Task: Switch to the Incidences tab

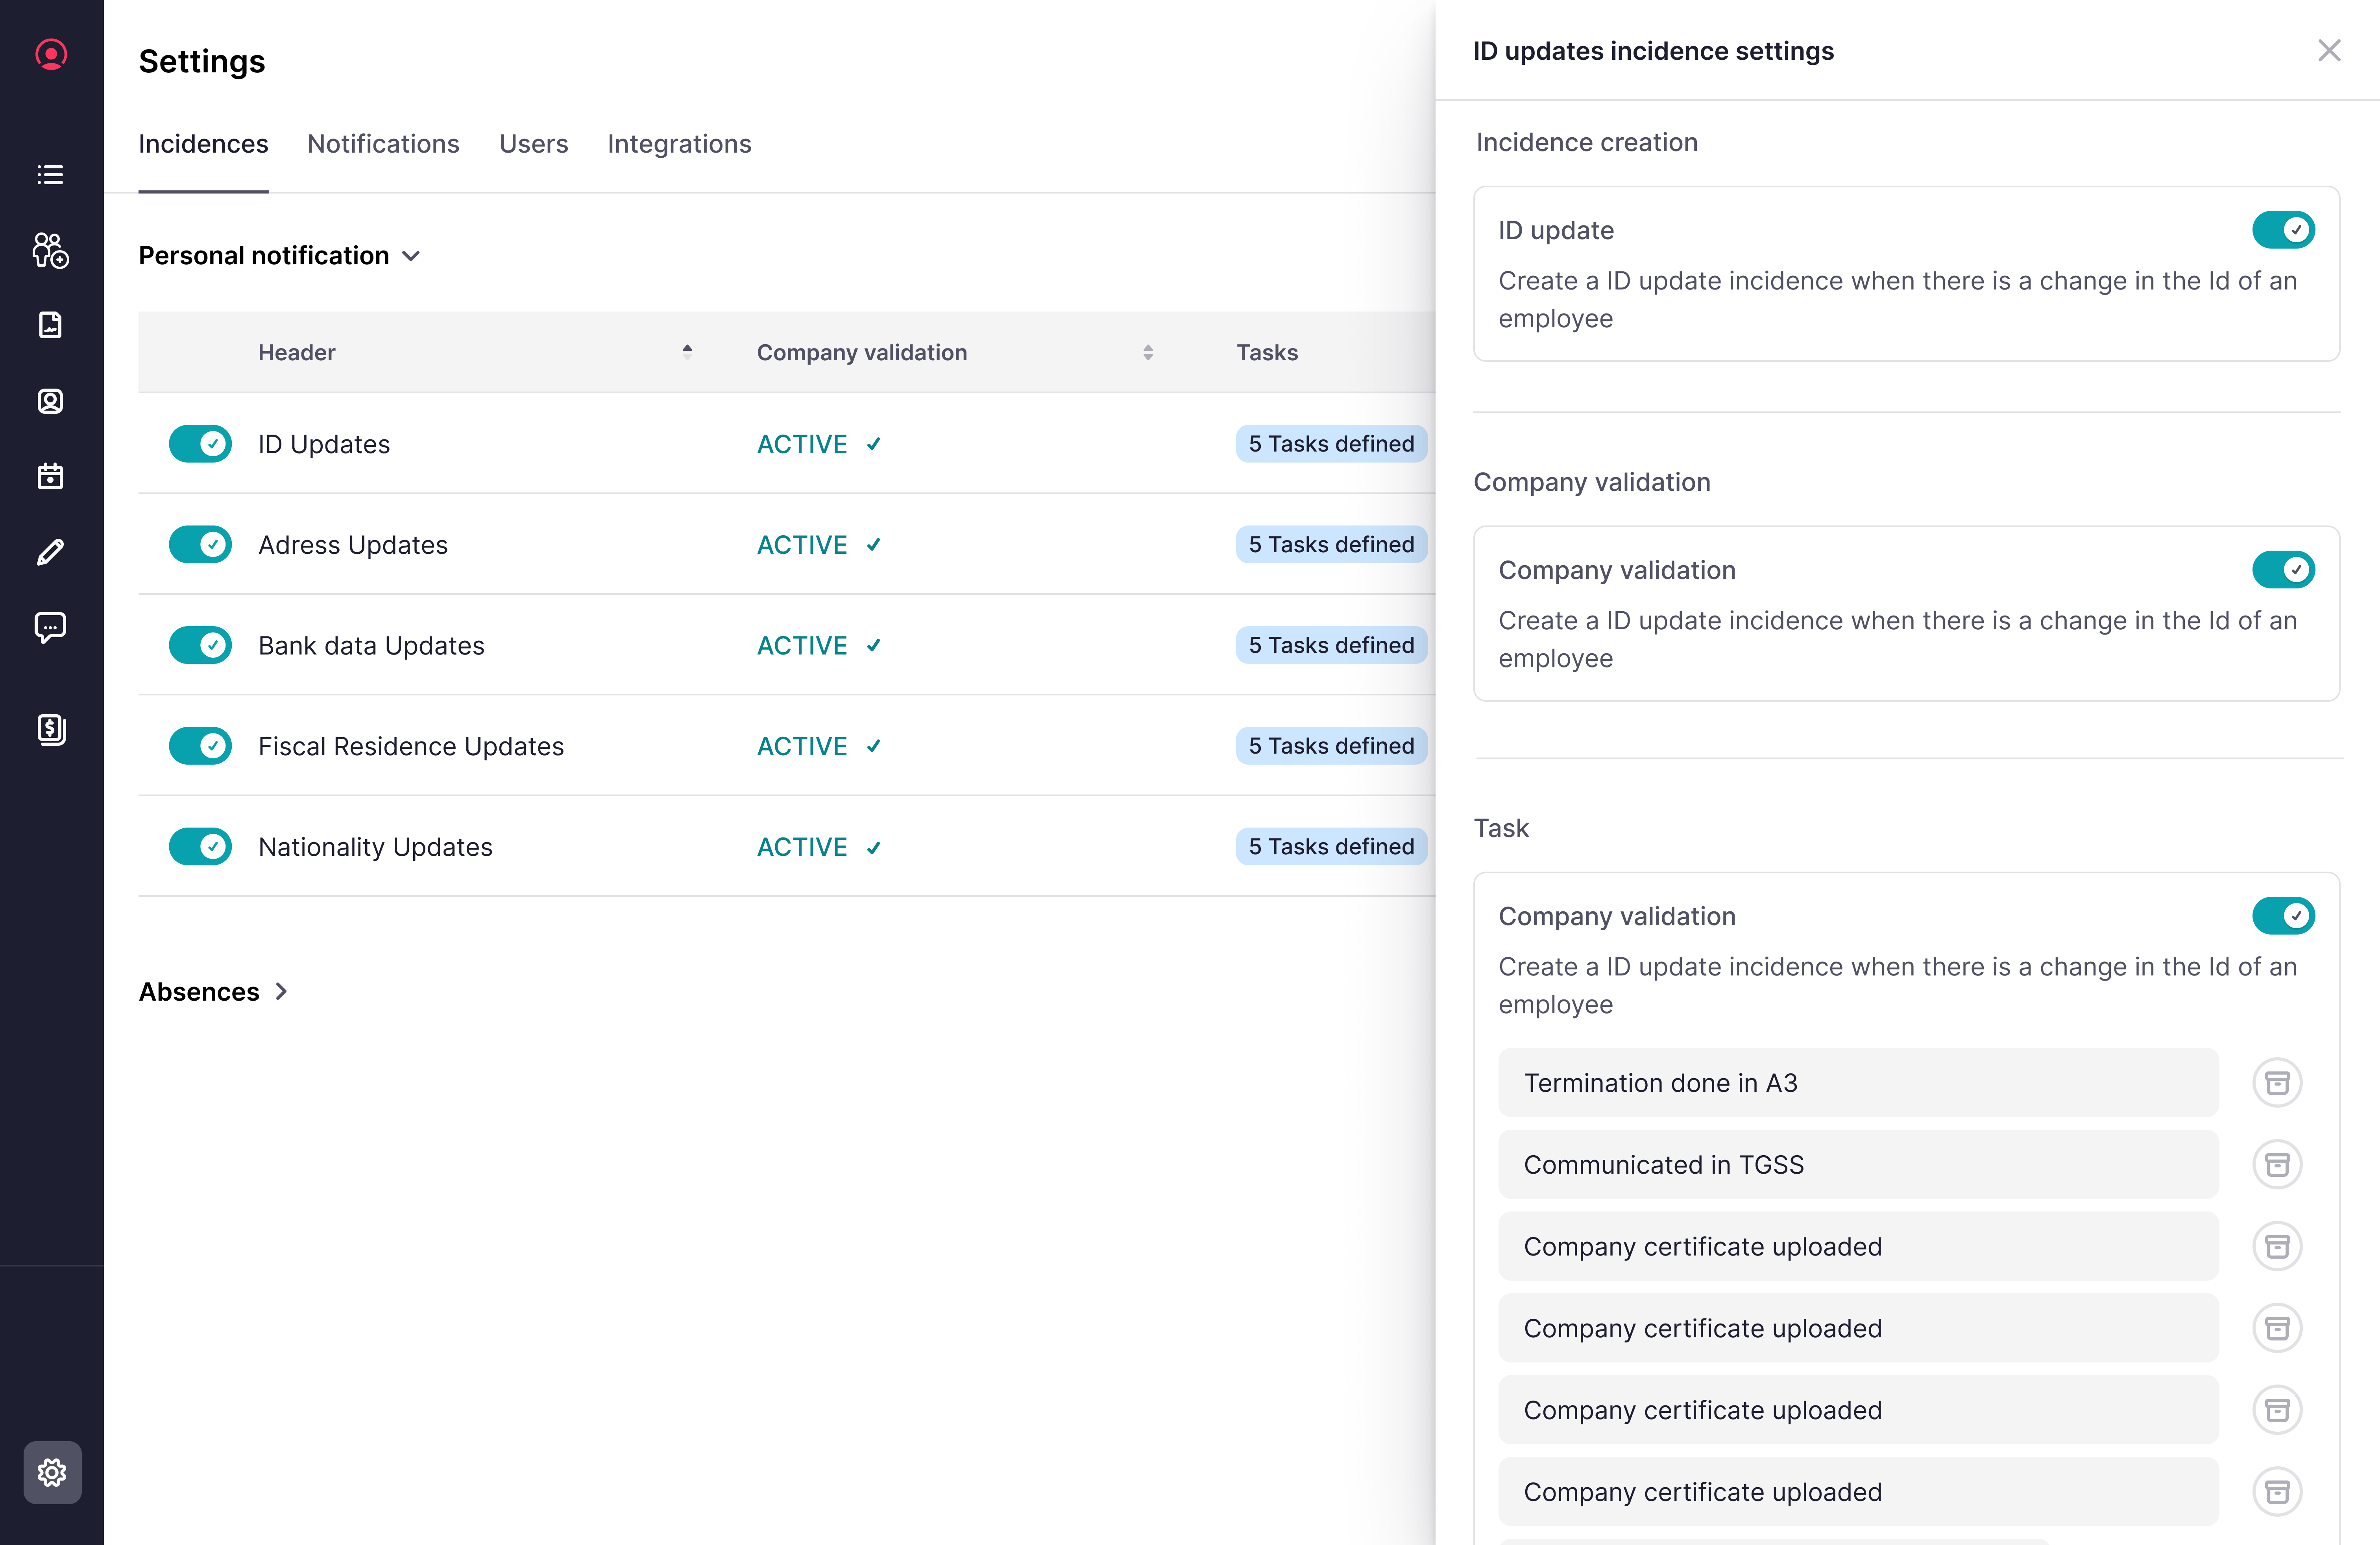Action: pyautogui.click(x=203, y=144)
